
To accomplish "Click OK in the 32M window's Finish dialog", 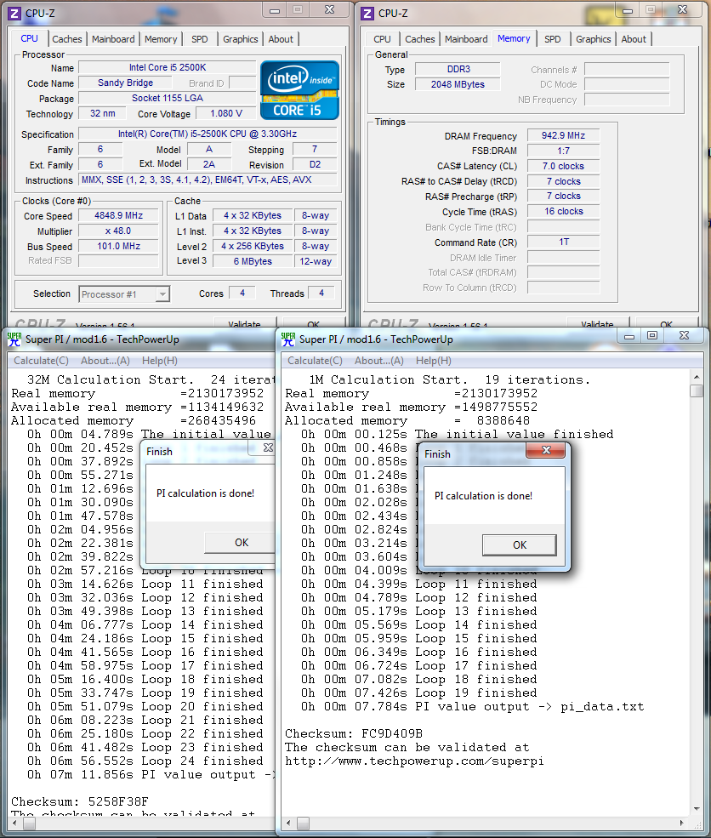I will click(x=242, y=543).
